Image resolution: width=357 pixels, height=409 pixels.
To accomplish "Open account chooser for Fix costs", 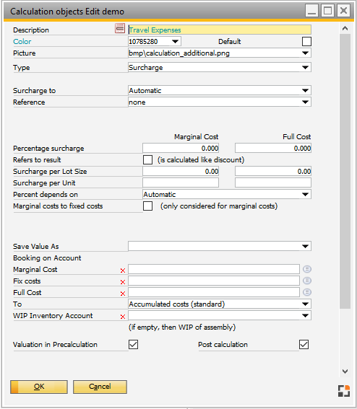I will [307, 281].
